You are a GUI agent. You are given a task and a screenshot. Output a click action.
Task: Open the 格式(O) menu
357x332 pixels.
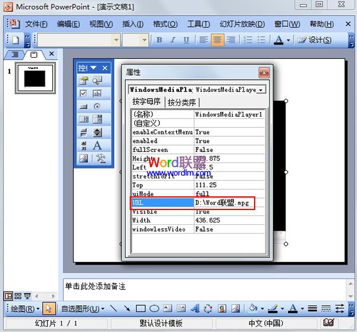click(165, 24)
